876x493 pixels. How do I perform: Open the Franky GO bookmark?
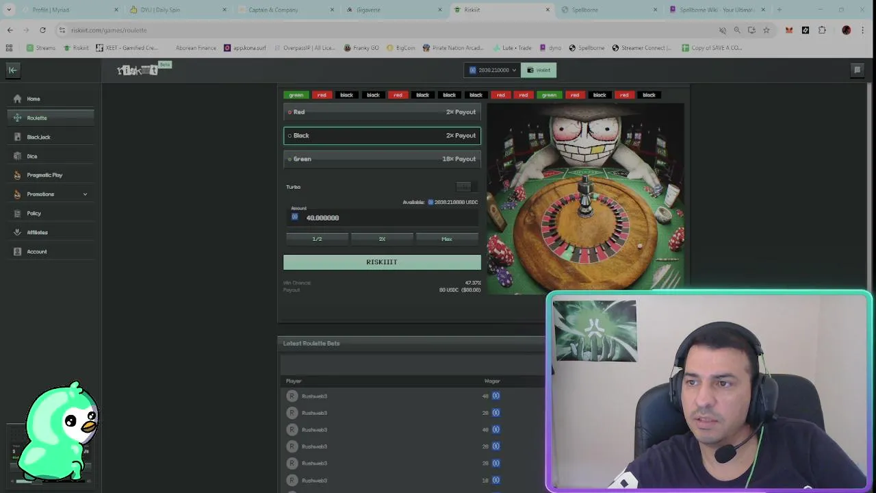point(361,48)
